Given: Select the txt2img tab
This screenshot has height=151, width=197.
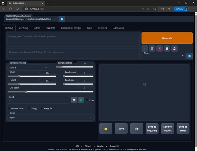Looking at the screenshot, I should click(9, 28).
